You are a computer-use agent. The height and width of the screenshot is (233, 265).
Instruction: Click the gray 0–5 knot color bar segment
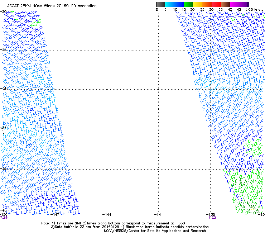pos(160,4)
